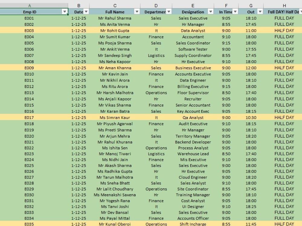Select cell Mr Harsh Malhotra
Image resolution: width=302 pixels, height=226 pixels.
(115, 93)
